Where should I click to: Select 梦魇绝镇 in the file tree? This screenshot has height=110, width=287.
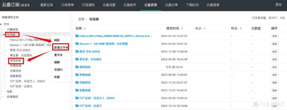[x=16, y=66]
